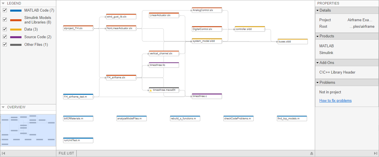Select the timesthree.c node
379x157 pixels.
click(x=207, y=96)
